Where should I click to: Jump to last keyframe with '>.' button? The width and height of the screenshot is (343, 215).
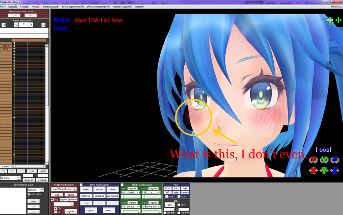[43, 25]
